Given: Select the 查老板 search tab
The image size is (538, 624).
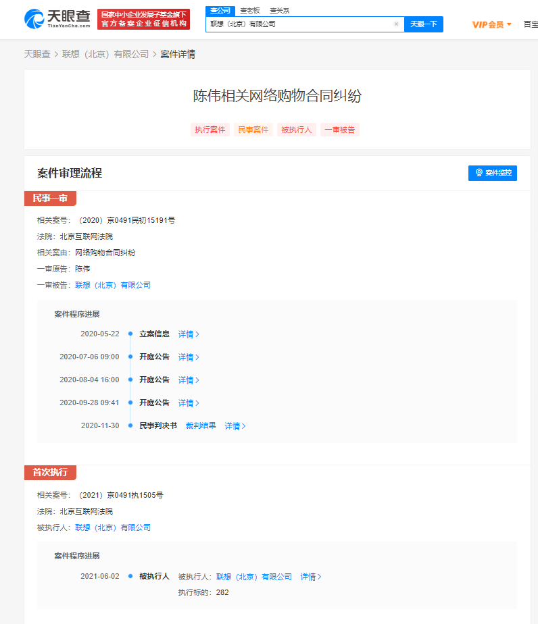Looking at the screenshot, I should (x=249, y=11).
